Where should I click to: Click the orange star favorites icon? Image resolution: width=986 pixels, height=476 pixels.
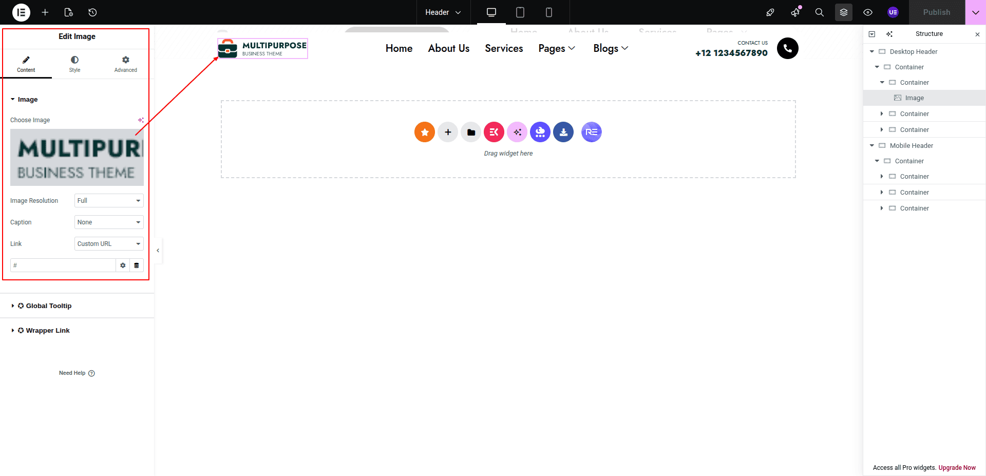coord(425,132)
